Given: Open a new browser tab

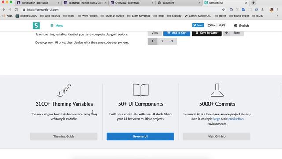Looking at the screenshot, I should click(x=254, y=3).
